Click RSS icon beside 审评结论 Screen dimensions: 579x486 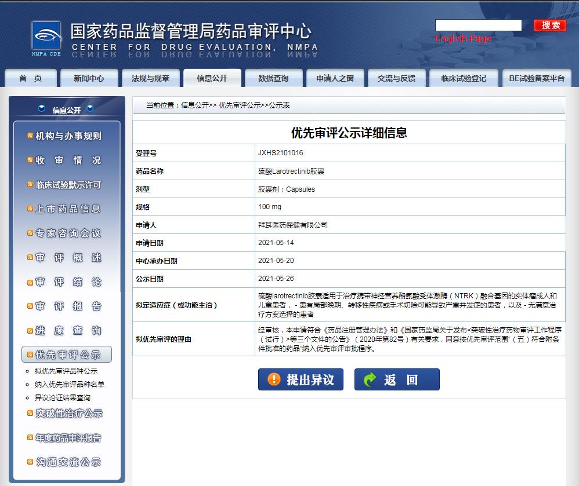pyautogui.click(x=30, y=283)
